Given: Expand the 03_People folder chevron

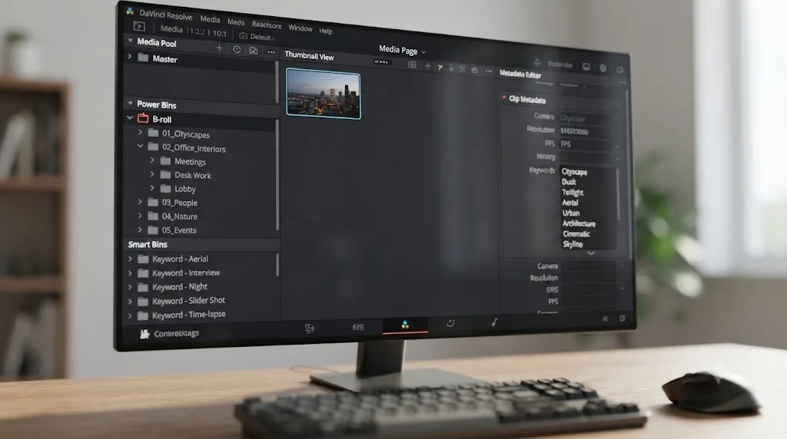Looking at the screenshot, I should [140, 201].
